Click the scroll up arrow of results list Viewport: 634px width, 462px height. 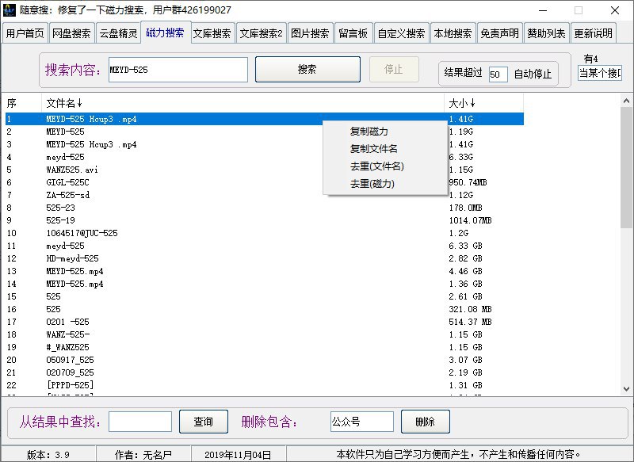(626, 101)
